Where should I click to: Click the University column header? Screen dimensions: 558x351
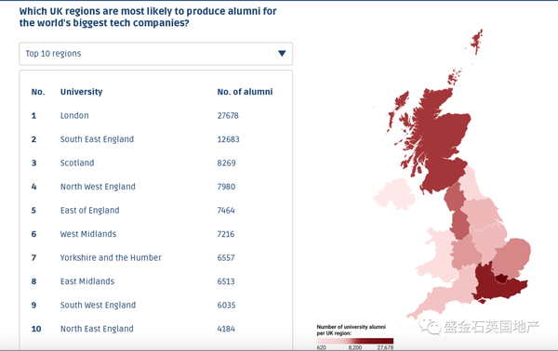point(81,92)
